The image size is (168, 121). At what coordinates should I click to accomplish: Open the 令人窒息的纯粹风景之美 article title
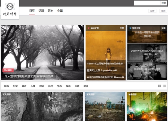coord(29,76)
